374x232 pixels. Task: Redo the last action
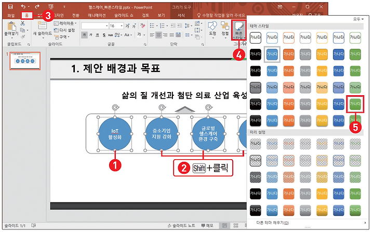coord(37,7)
